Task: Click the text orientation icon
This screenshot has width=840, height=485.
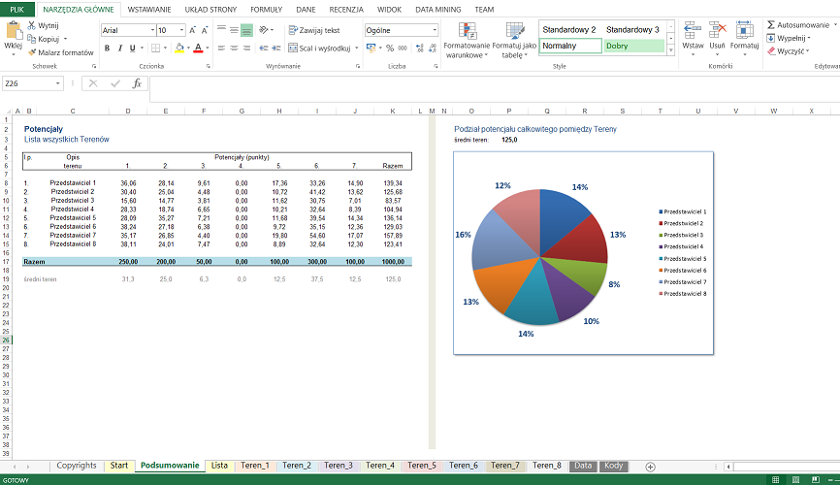Action: click(x=264, y=30)
